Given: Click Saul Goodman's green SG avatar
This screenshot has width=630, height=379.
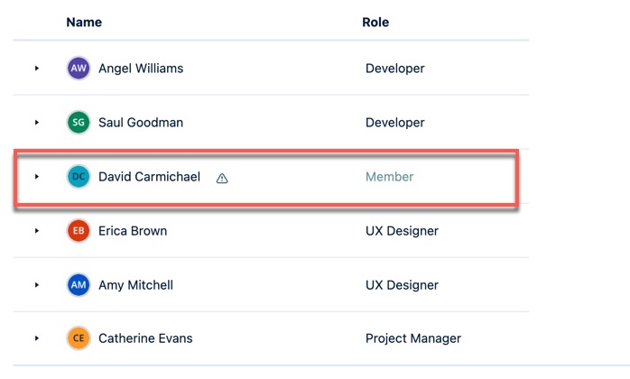Looking at the screenshot, I should click(x=79, y=123).
